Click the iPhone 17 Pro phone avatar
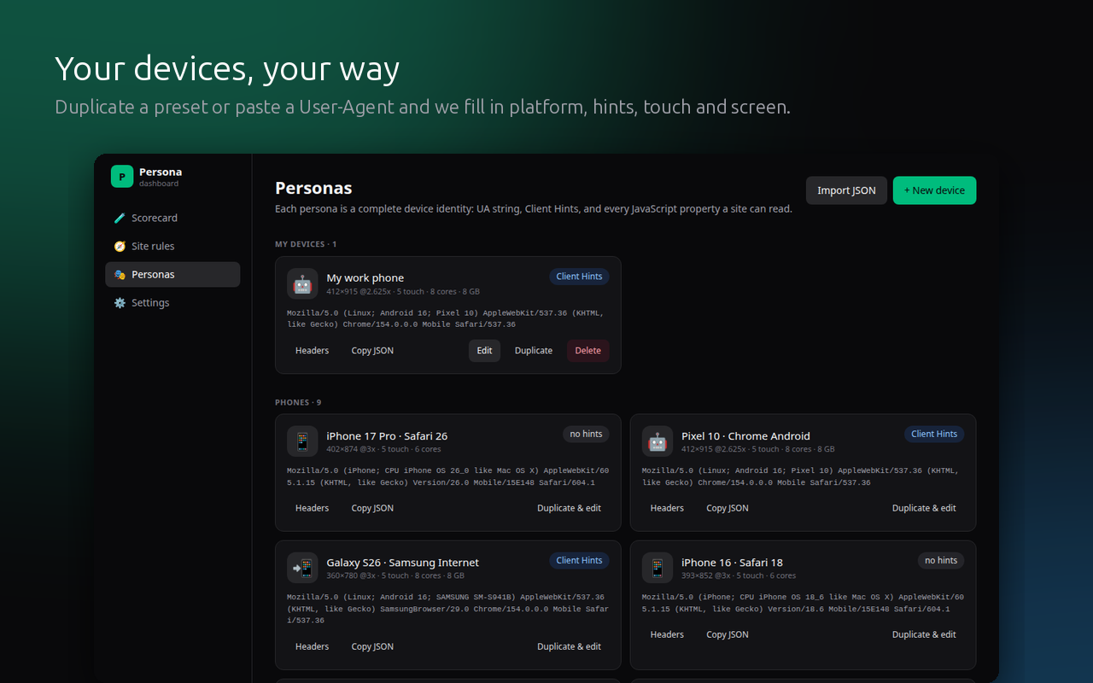The image size is (1093, 683). tap(302, 441)
